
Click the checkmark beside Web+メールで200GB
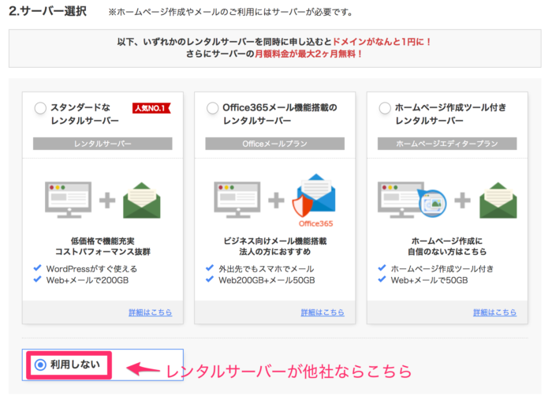(37, 279)
